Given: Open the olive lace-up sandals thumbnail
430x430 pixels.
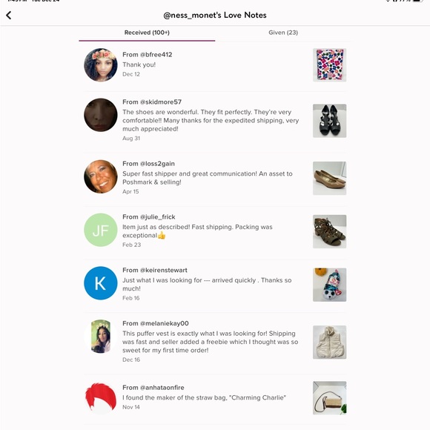Looking at the screenshot, I should click(x=329, y=231).
